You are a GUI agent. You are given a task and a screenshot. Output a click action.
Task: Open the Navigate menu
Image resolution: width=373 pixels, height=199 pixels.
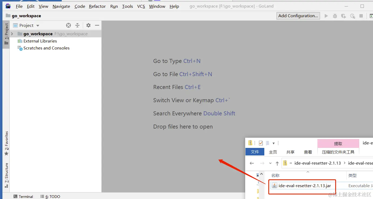(61, 6)
